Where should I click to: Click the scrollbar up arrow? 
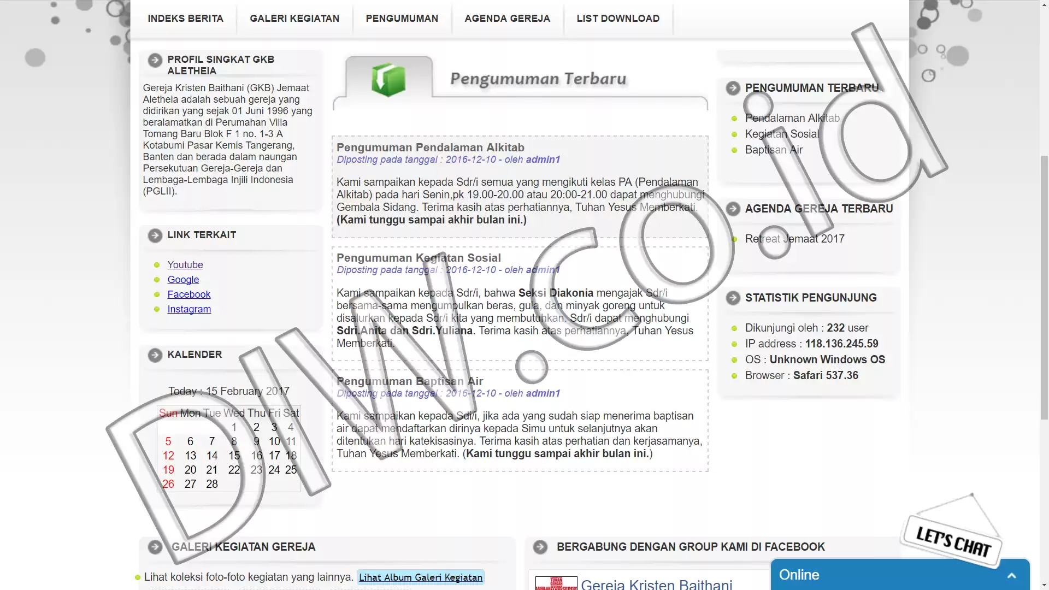click(x=1044, y=4)
